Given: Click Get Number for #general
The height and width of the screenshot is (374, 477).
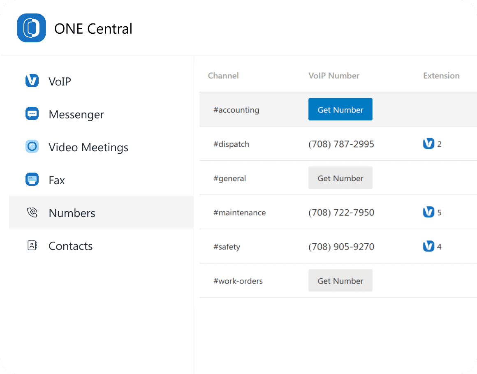Looking at the screenshot, I should [340, 178].
